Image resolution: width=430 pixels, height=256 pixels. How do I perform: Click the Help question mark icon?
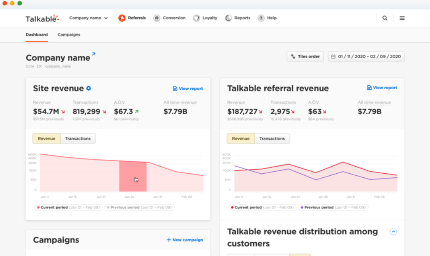tap(261, 18)
